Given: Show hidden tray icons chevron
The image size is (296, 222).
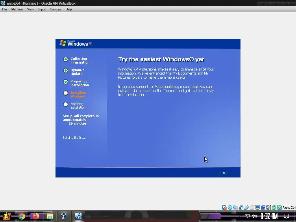Looking at the screenshot, I should tap(240, 216).
